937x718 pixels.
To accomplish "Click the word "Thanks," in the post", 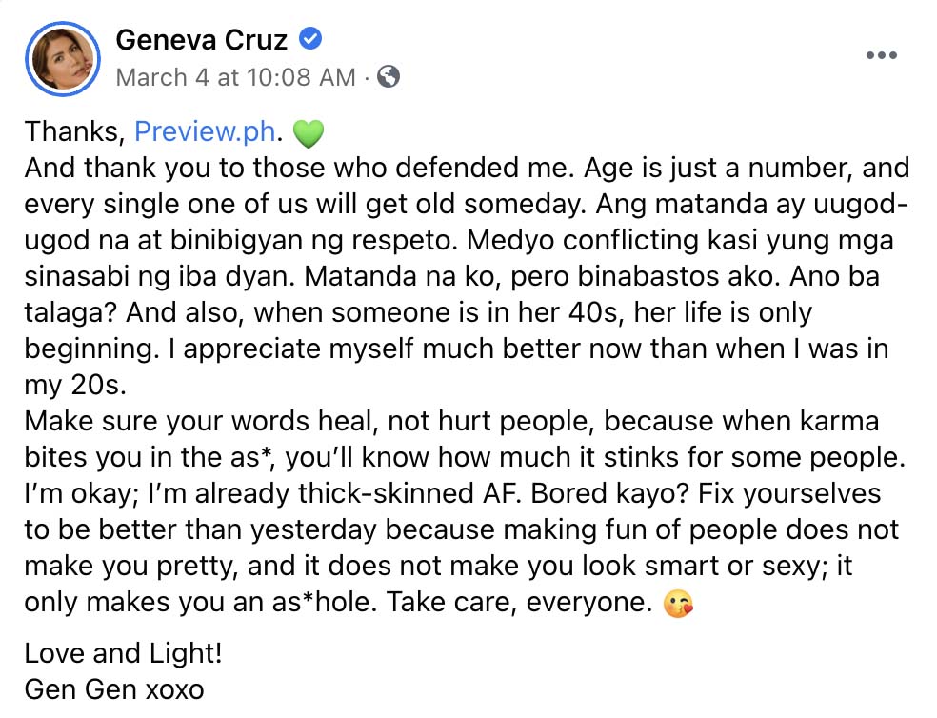I will (x=74, y=132).
